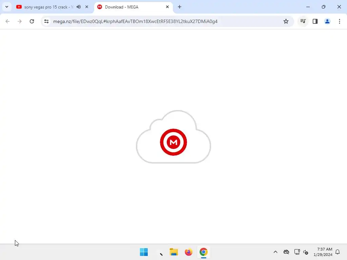Open the Windows Start menu
The width and height of the screenshot is (347, 260).
[x=144, y=252]
